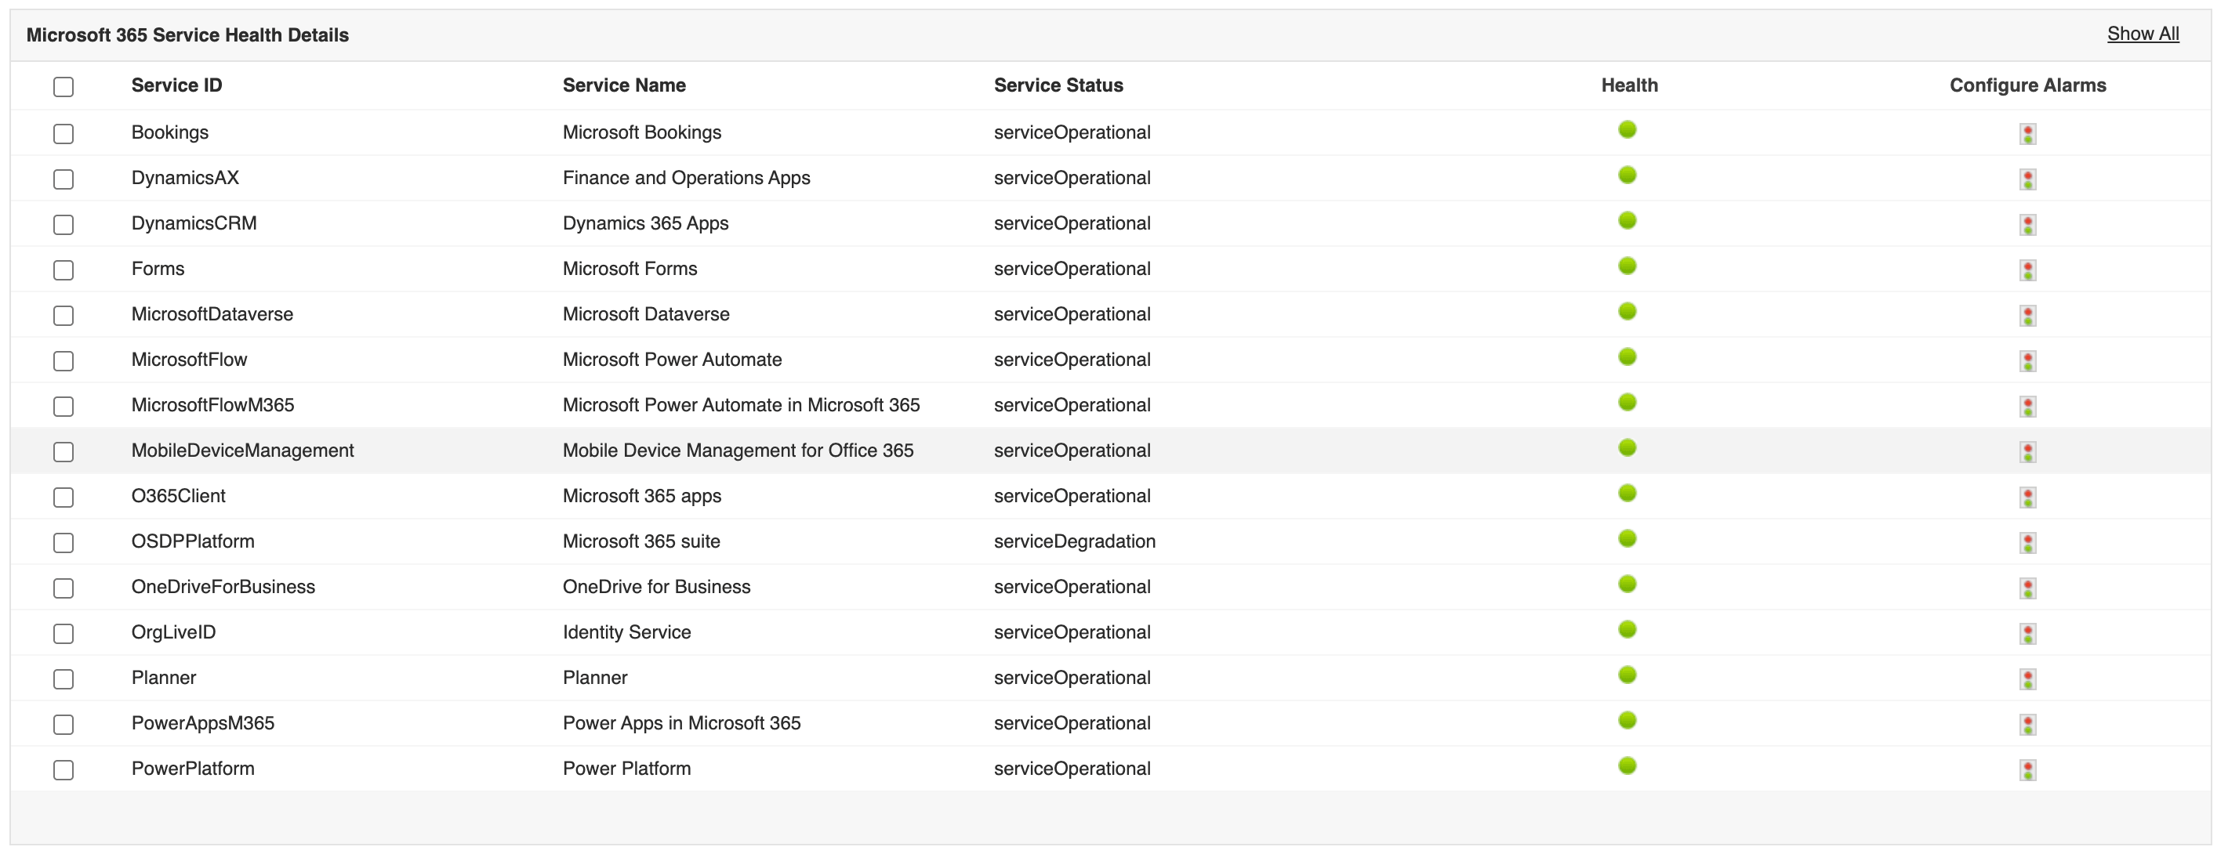Tick the MicrosoftFlow checkbox
This screenshot has width=2228, height=854.
(x=64, y=360)
